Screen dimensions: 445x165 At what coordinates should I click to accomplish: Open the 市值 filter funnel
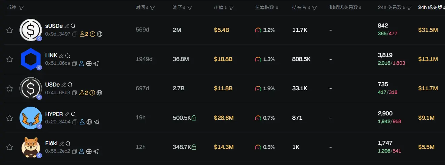tap(231, 7)
